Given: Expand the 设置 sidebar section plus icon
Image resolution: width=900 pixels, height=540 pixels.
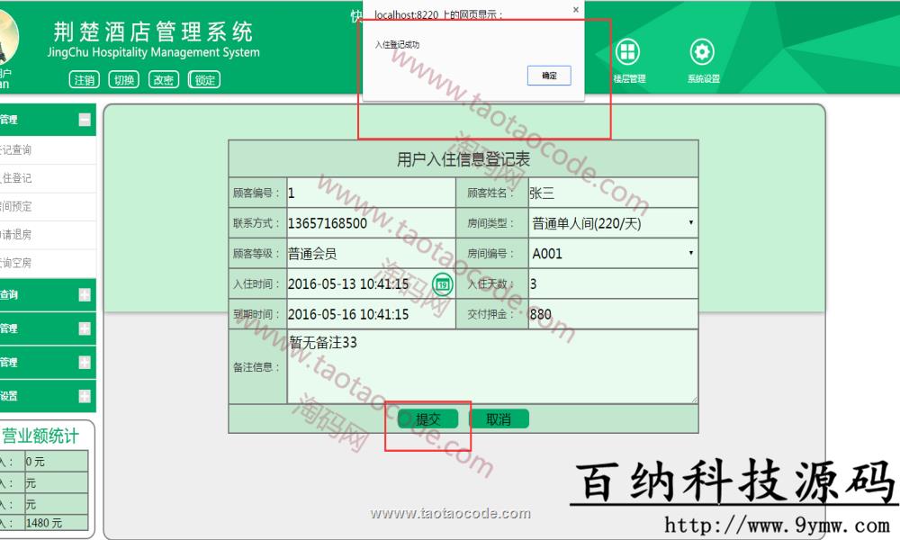Looking at the screenshot, I should pyautogui.click(x=85, y=396).
